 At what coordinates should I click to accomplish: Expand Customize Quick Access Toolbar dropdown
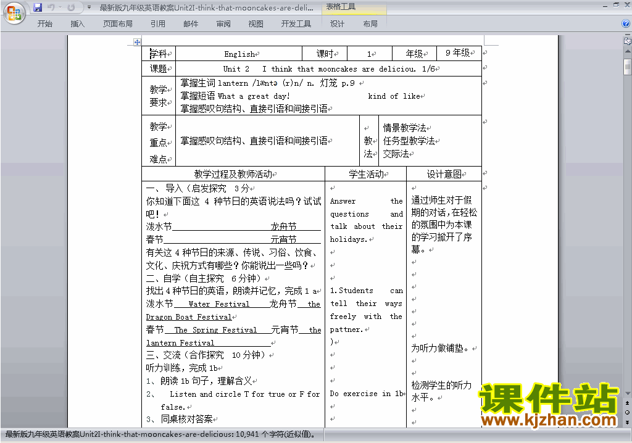pyautogui.click(x=89, y=7)
